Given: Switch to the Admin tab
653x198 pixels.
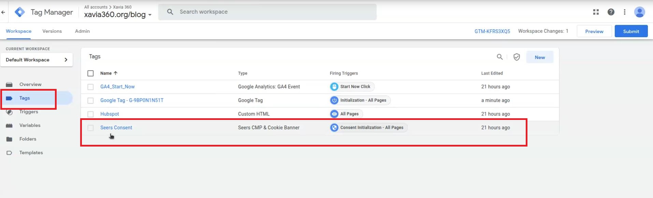Looking at the screenshot, I should (x=82, y=31).
